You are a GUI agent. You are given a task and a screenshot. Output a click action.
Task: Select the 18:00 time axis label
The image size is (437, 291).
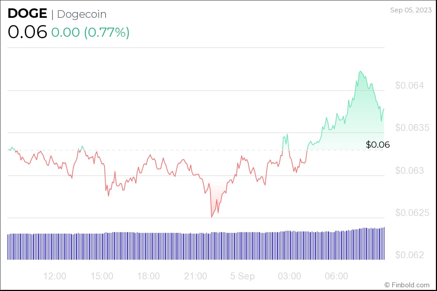(x=149, y=276)
